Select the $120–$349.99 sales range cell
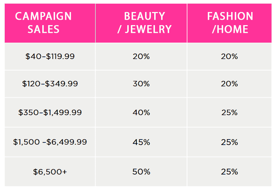This screenshot has height=192, width=280. 50,84
